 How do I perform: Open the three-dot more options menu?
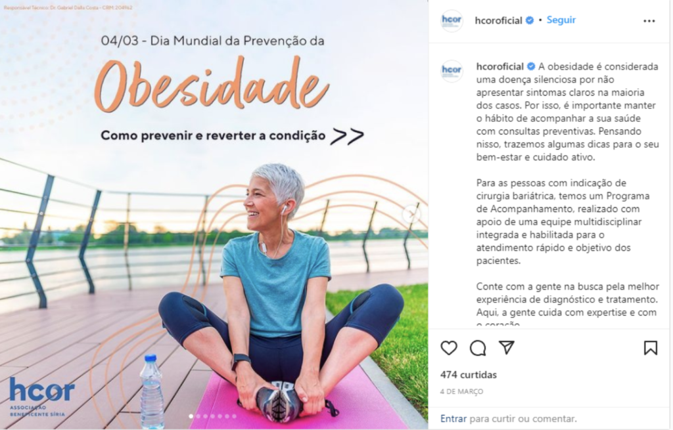click(649, 21)
